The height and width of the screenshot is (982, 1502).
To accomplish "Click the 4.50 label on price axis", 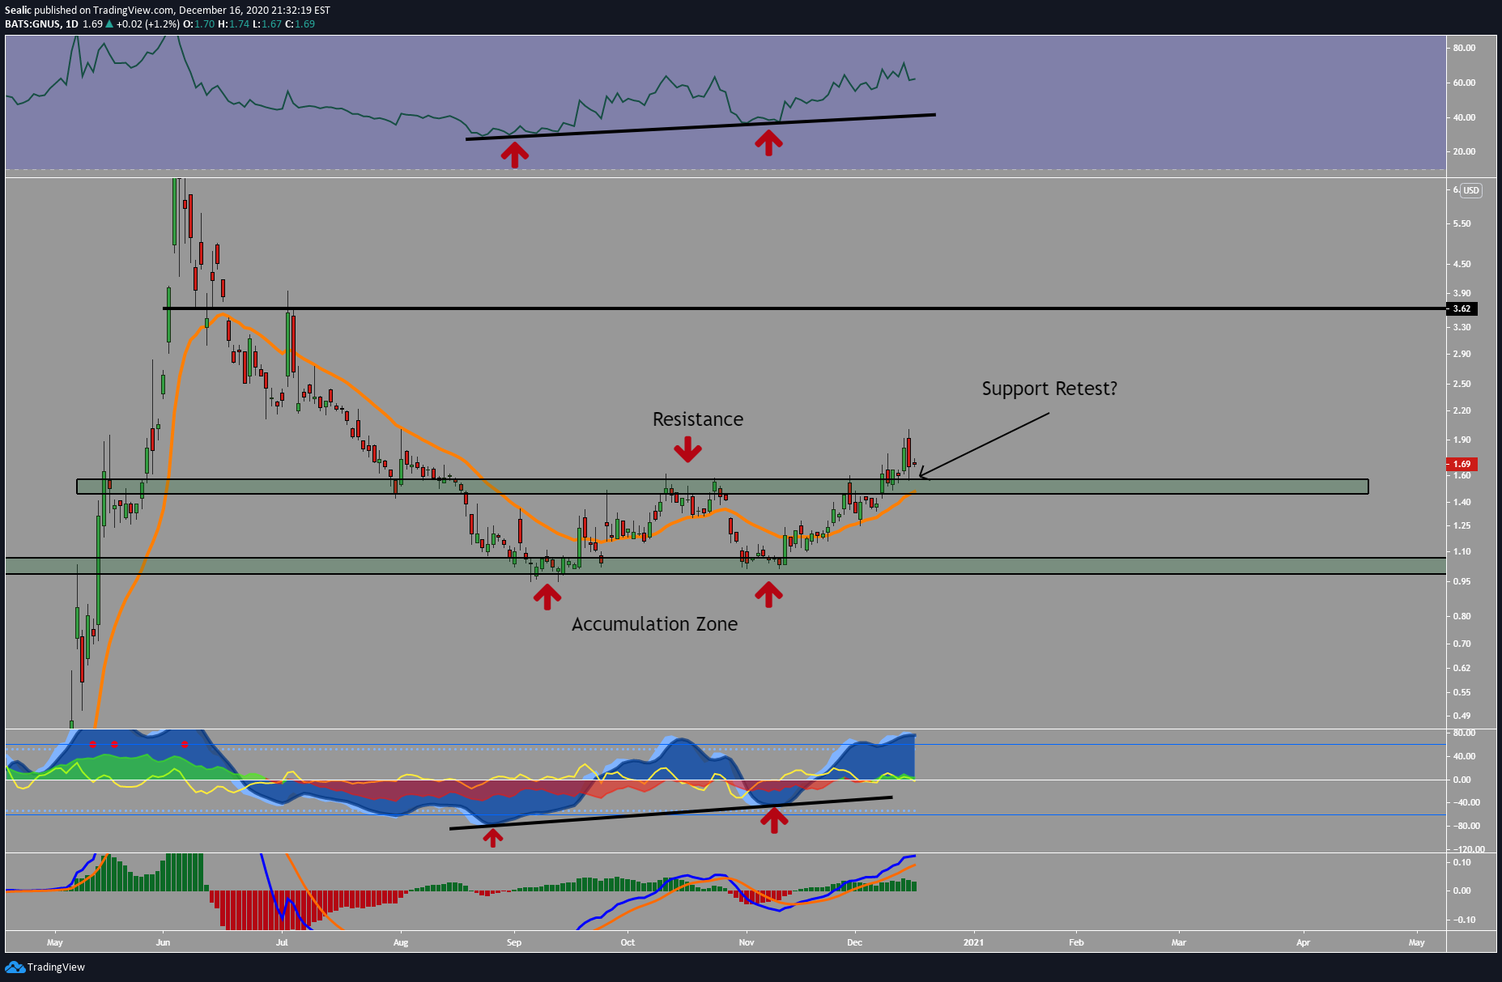I will [x=1462, y=264].
